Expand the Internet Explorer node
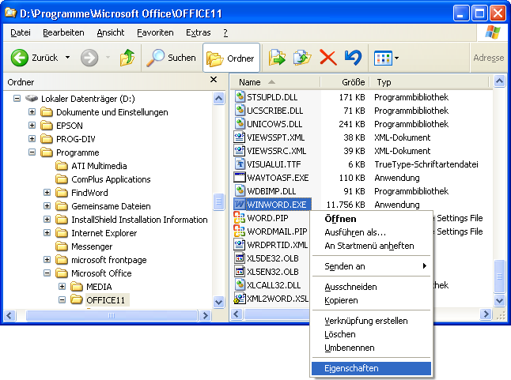511x380 pixels. pos(47,233)
